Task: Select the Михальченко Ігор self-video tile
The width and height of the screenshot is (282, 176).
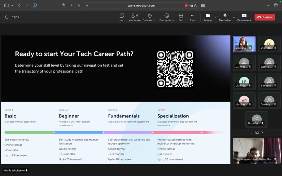Action: pos(257,150)
